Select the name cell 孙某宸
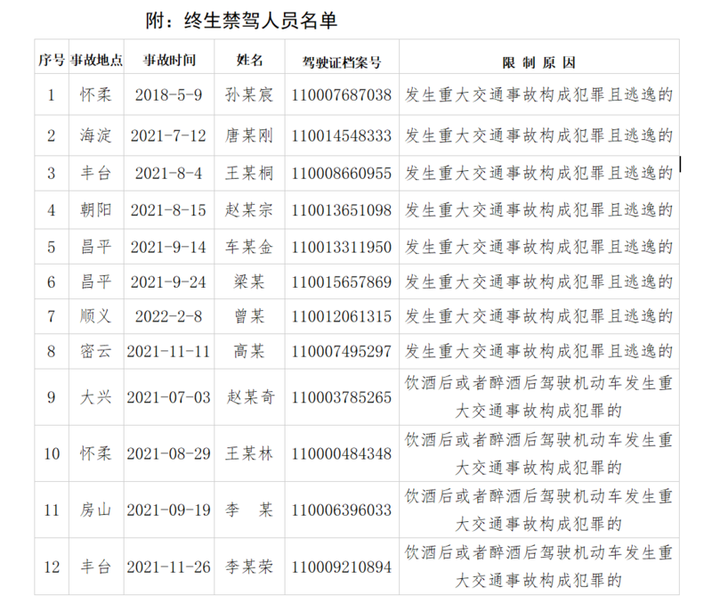Viewport: 712px width, 612px height. pyautogui.click(x=250, y=94)
